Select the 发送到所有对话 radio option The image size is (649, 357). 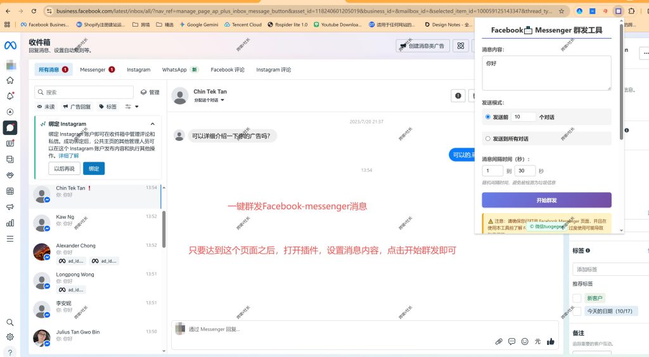click(488, 139)
